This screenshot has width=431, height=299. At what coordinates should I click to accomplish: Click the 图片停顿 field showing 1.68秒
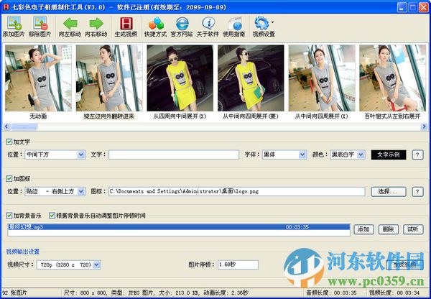[x=238, y=264]
